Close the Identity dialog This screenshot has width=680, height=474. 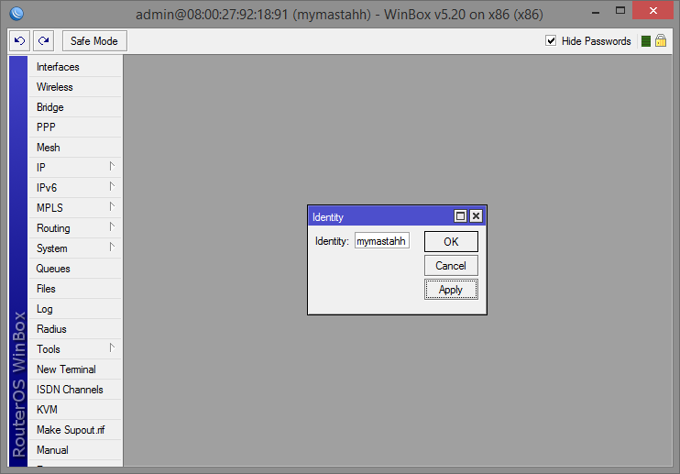(x=476, y=216)
